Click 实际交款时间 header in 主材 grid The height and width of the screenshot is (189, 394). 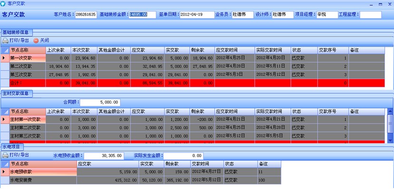point(273,112)
